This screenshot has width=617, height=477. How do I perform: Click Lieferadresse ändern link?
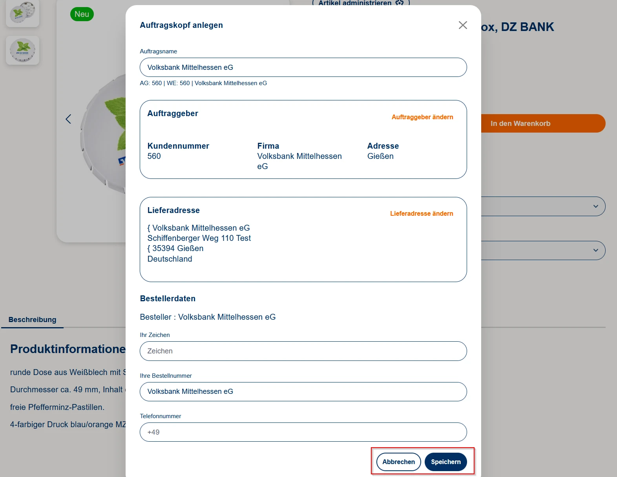pos(421,213)
